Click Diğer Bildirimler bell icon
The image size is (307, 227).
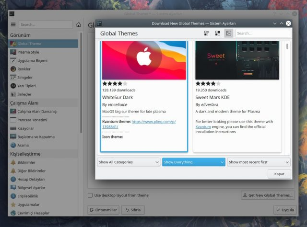pos(13,170)
